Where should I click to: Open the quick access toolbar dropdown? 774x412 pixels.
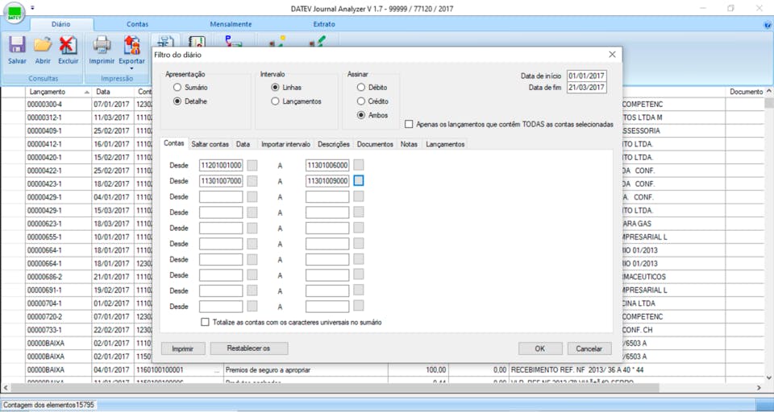tap(32, 7)
